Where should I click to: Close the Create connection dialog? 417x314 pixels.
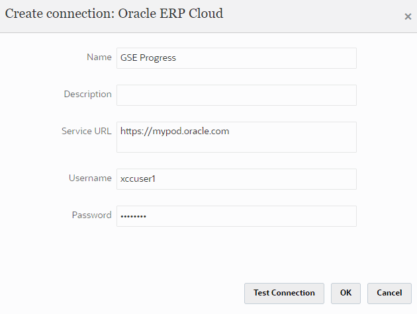click(408, 17)
